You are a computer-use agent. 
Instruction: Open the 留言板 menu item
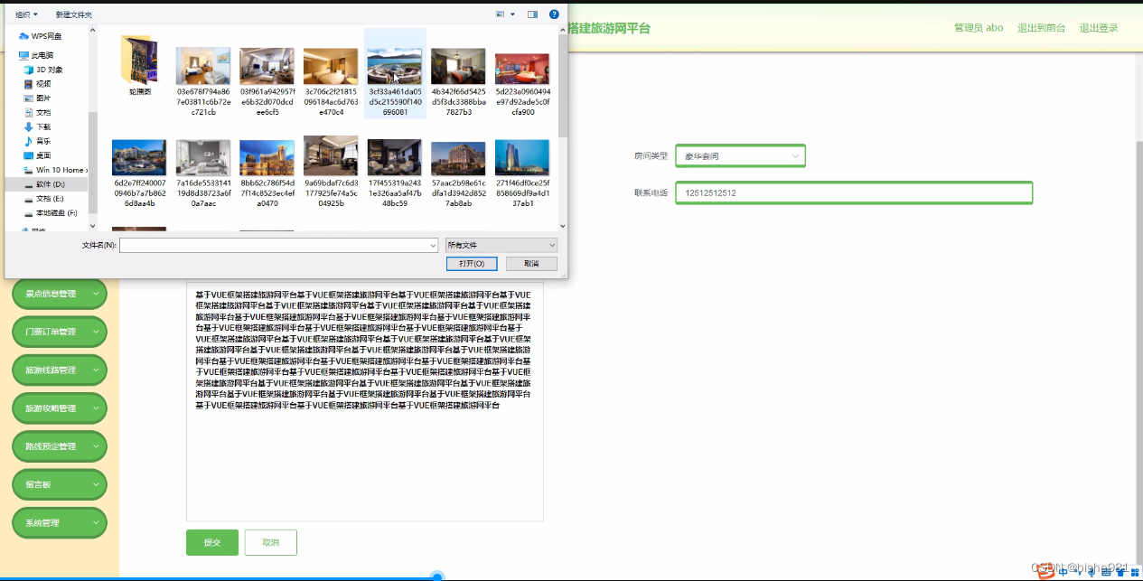(x=59, y=484)
